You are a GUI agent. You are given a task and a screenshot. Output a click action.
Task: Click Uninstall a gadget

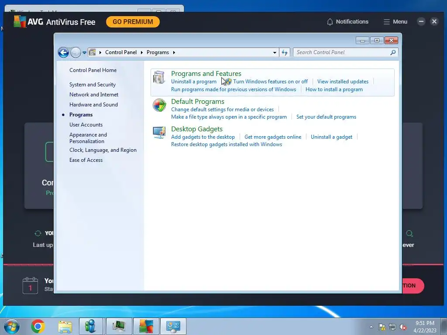[332, 137]
